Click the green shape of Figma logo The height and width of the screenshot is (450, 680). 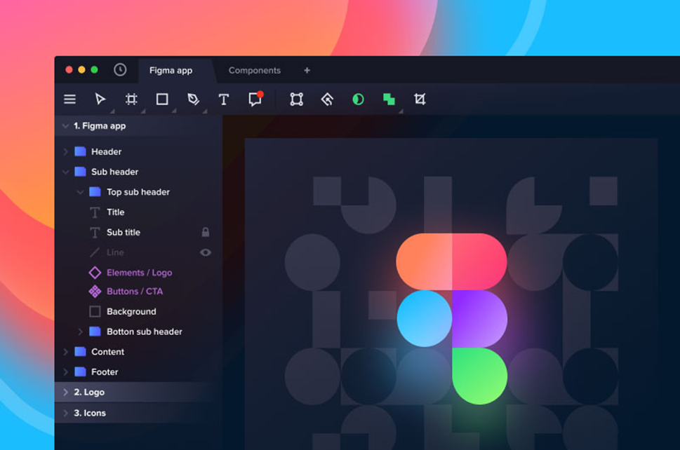(479, 376)
